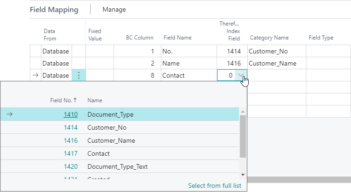This screenshot has width=351, height=192.
Task: Pick field number 1414 in lookup list
Action: pyautogui.click(x=71, y=127)
